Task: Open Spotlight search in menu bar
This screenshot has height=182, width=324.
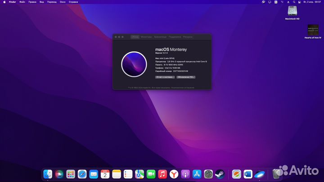Action: 294,2
